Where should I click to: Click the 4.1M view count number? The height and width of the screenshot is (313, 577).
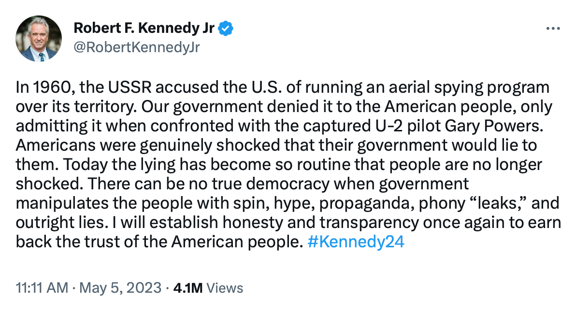[188, 288]
